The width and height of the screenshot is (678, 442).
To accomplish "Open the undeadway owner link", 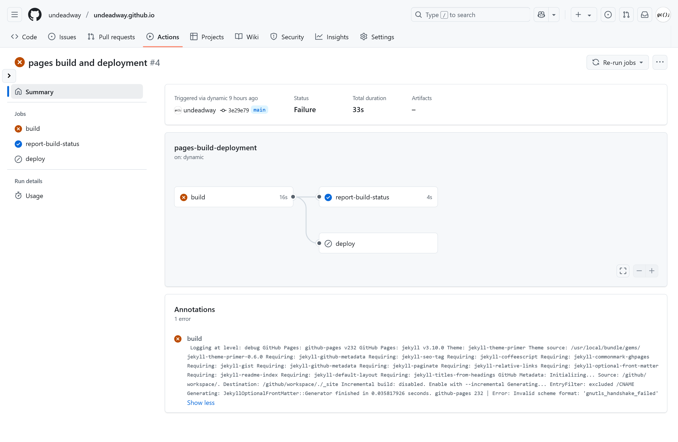I will (65, 15).
